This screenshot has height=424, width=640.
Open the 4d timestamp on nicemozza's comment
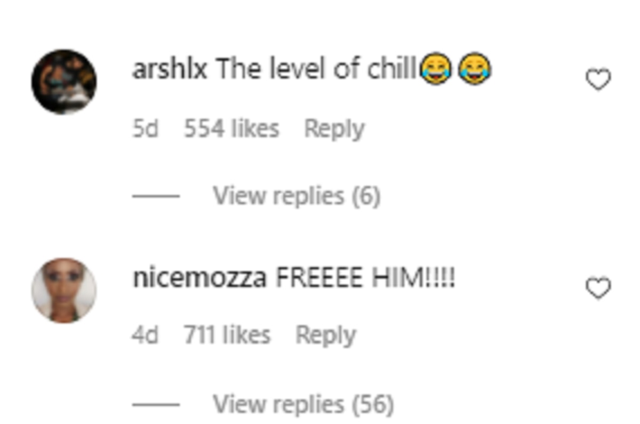coord(145,335)
